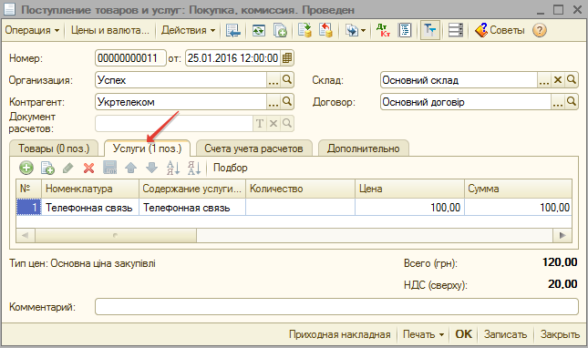Click the Номер input field
This screenshot has width=588, height=348.
pos(130,58)
